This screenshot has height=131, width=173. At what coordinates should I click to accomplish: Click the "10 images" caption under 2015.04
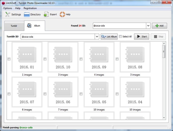135,110
